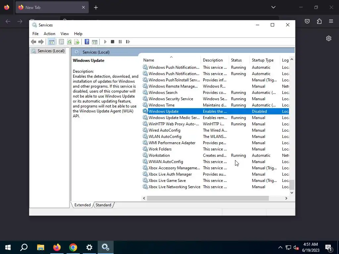
Task: Select the WLAN AutoConfig service
Action: click(x=216, y=137)
